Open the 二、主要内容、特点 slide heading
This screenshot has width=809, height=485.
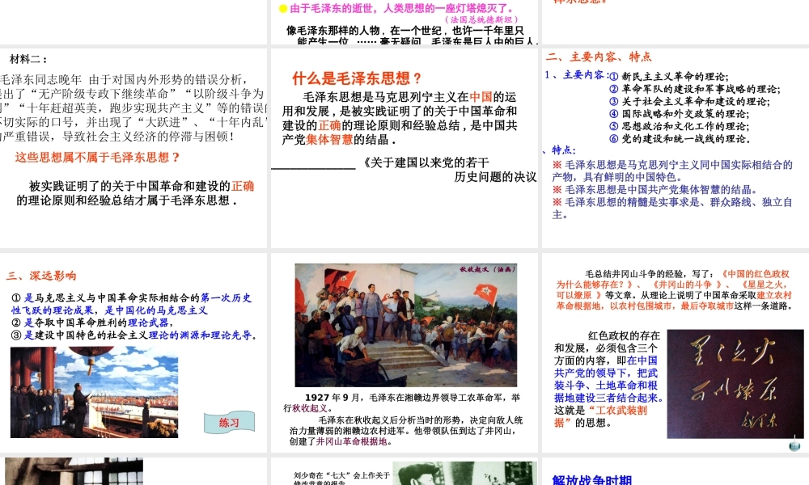tap(599, 57)
